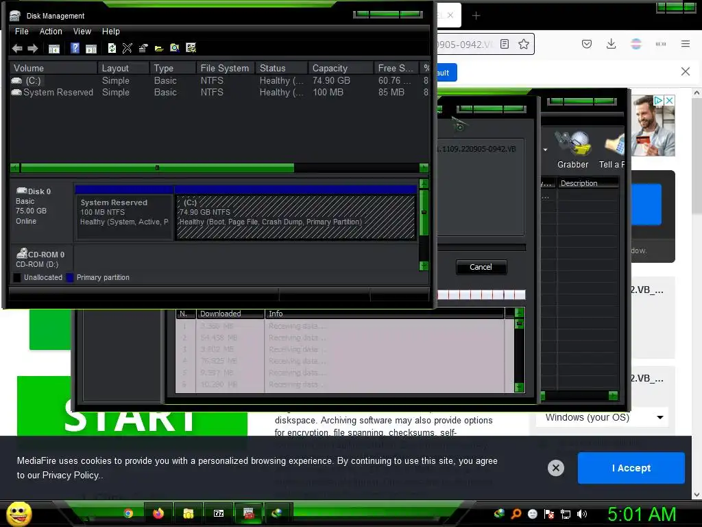Toggle Firefox reader view icon
702x527 pixels.
click(505, 44)
